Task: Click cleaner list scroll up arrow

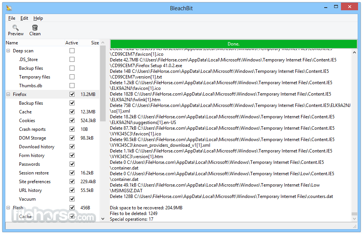Action: pos(103,42)
